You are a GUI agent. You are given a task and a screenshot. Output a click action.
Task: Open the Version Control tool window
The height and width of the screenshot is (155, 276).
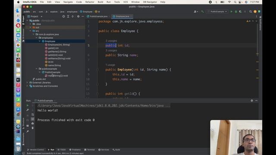pos(35,150)
